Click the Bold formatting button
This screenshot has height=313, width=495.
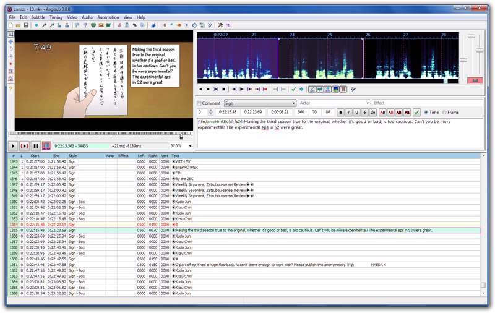click(341, 113)
